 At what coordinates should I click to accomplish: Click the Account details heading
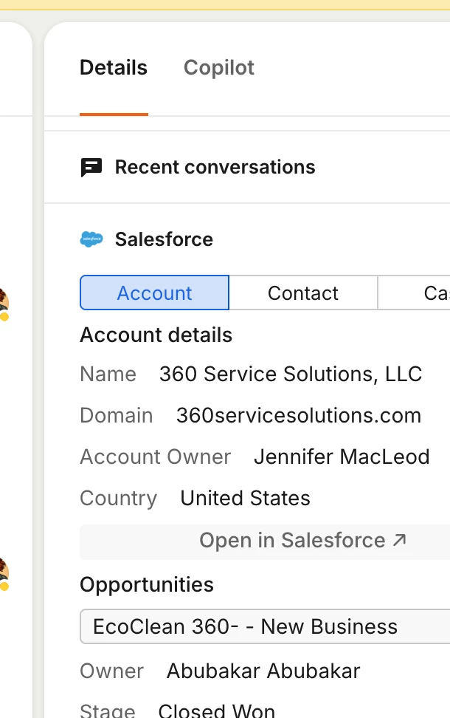click(x=156, y=335)
